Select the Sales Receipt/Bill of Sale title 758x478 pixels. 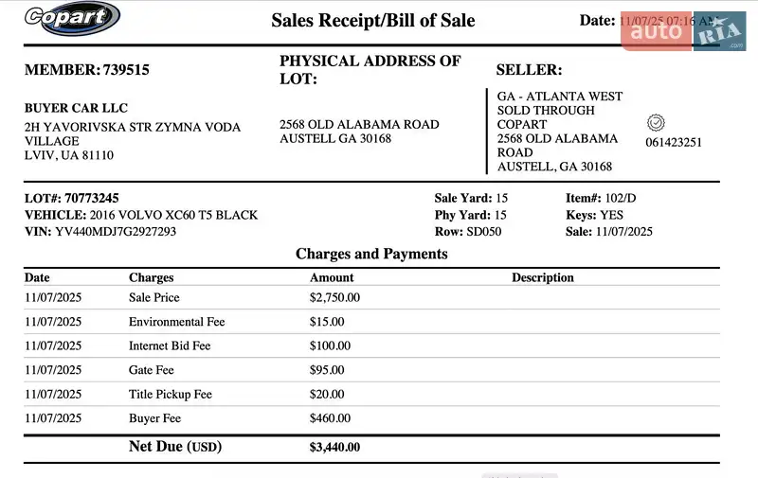[x=373, y=21]
